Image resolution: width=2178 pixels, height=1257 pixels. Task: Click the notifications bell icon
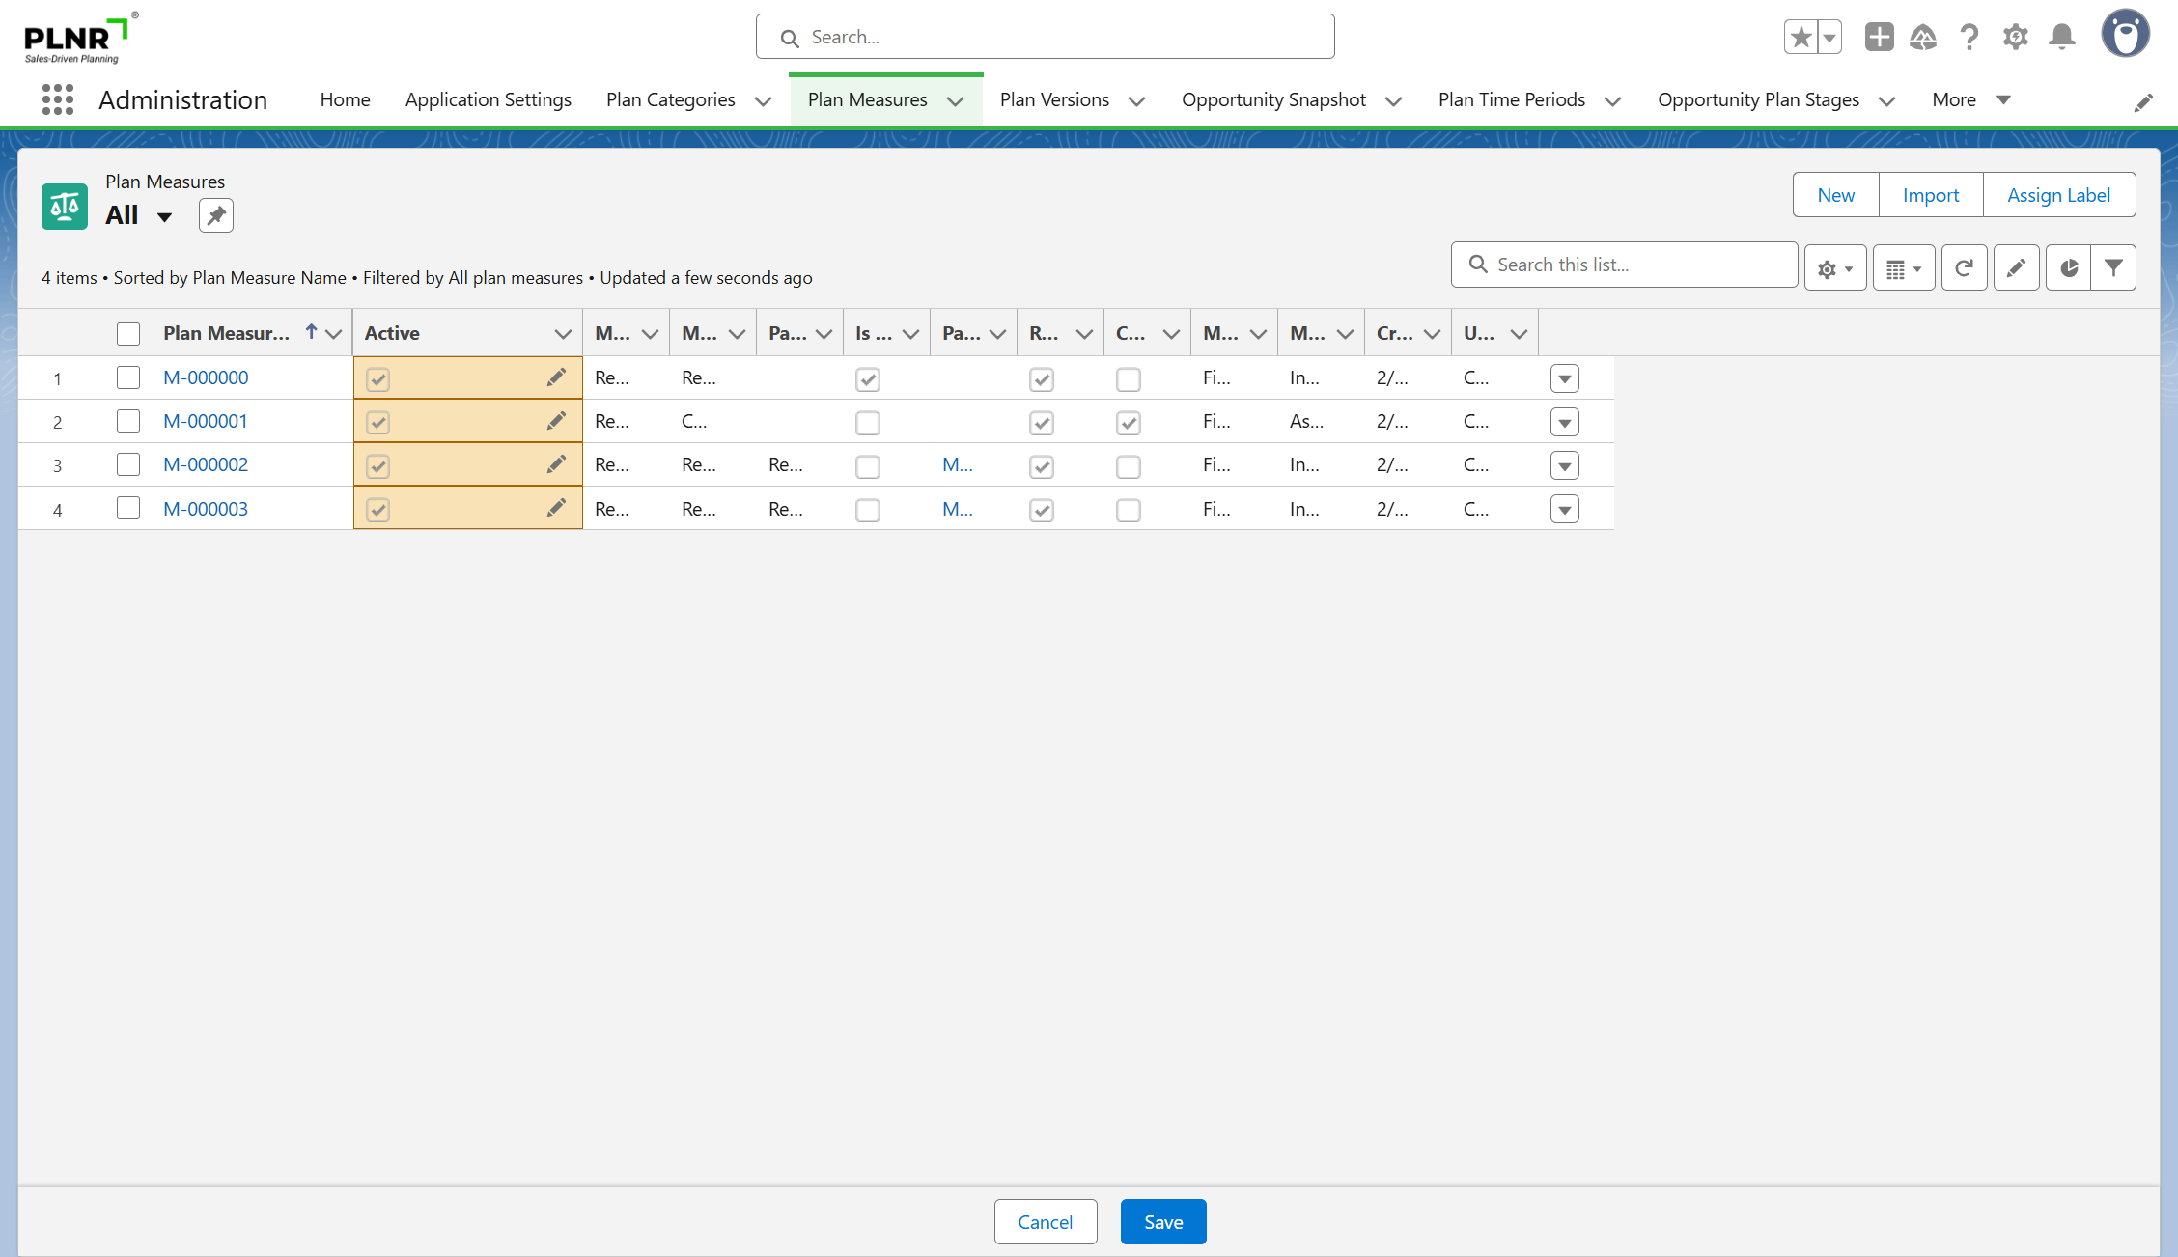click(2061, 38)
